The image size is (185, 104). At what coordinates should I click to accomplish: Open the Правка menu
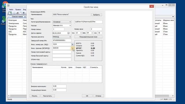pos(18,10)
